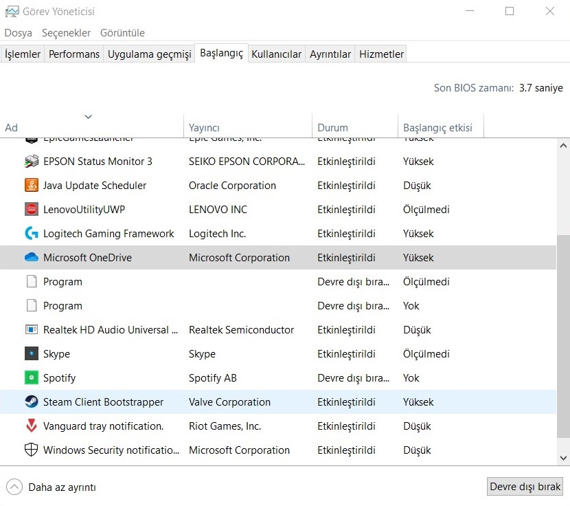The height and width of the screenshot is (506, 570).
Task: Select the 'Skype' startup entry name
Action: click(56, 354)
